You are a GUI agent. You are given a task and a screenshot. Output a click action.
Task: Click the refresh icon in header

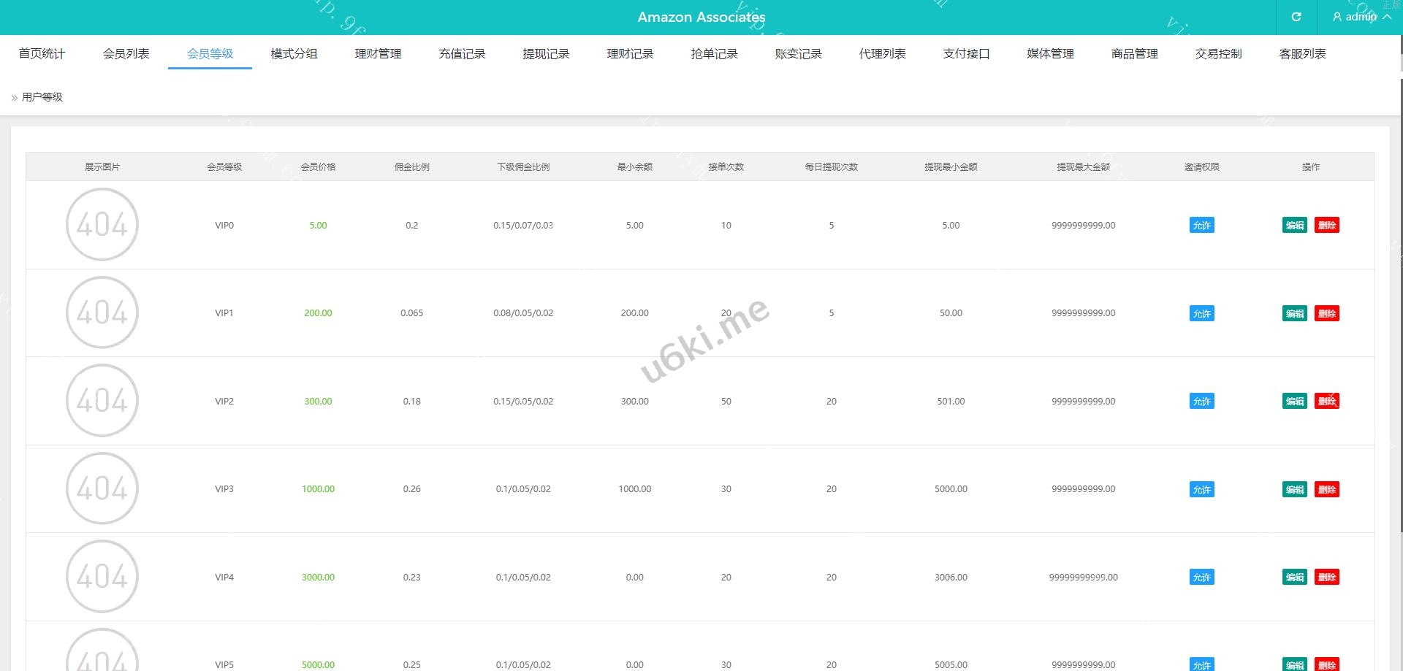1296,17
